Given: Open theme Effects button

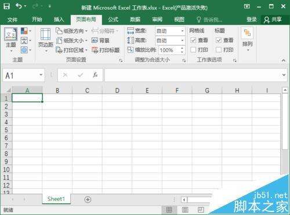Looking at the screenshot, I should [26, 50].
